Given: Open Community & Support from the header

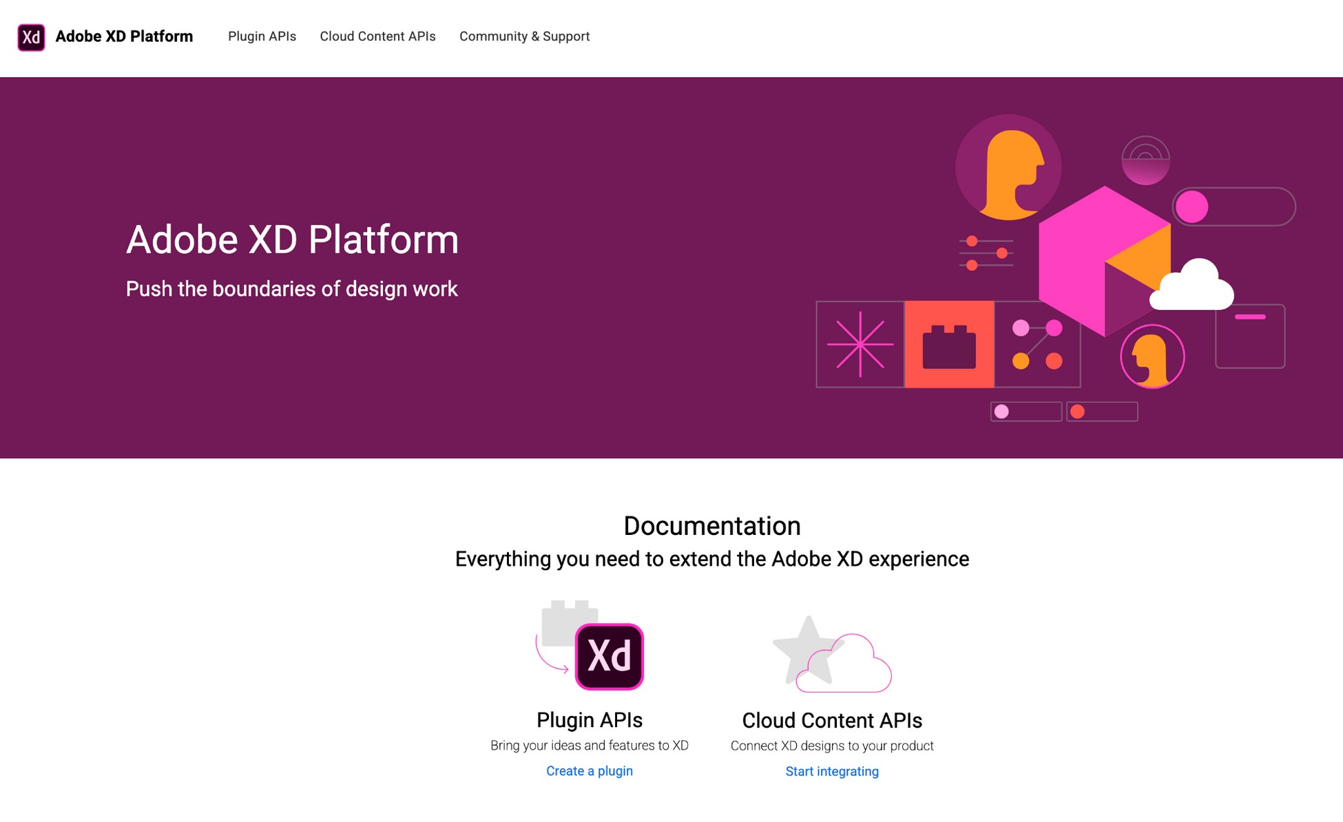Looking at the screenshot, I should (524, 36).
